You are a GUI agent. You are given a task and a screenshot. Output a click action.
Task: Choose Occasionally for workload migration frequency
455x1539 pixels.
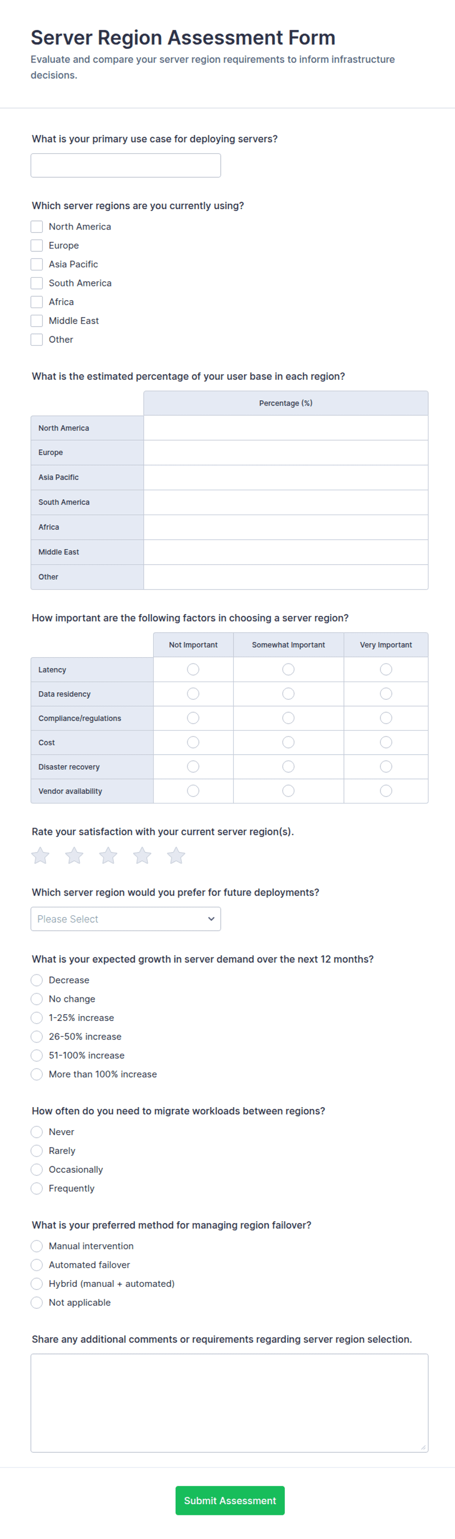[x=36, y=1170]
